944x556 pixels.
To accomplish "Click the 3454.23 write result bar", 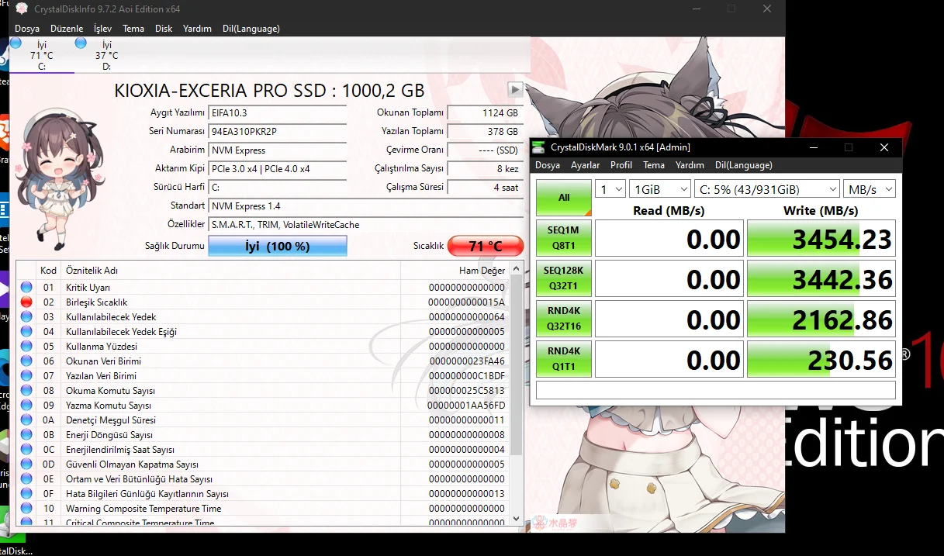I will tap(821, 238).
